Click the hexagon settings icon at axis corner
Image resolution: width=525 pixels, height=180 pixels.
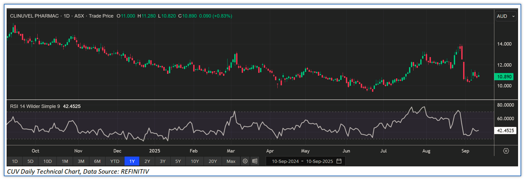pyautogui.click(x=506, y=151)
